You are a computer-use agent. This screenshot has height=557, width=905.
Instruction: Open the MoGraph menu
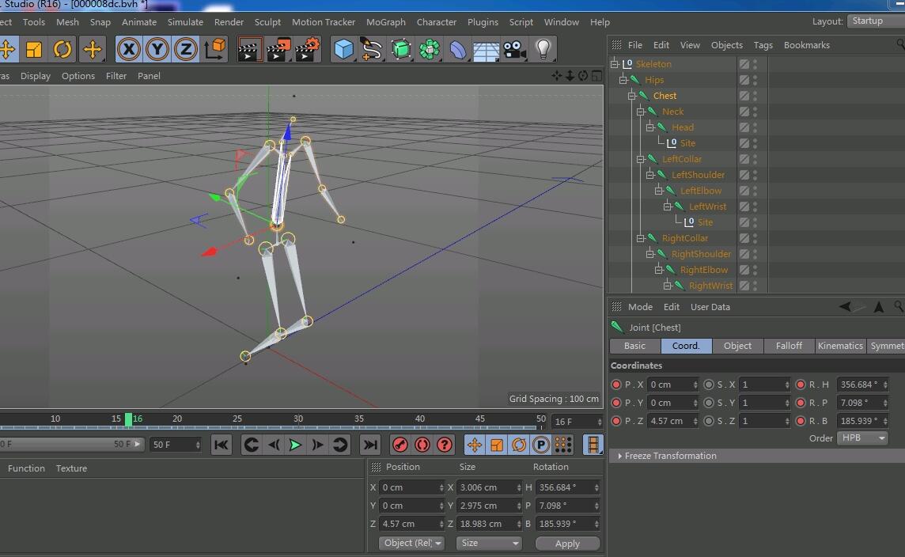coord(385,22)
